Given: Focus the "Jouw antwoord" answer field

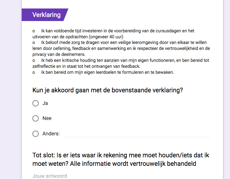Looking at the screenshot, I should pyautogui.click(x=121, y=176).
